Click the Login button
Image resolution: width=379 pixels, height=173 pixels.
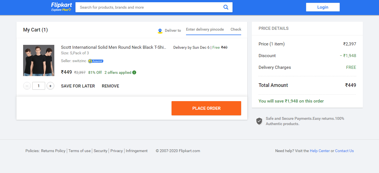(x=323, y=7)
